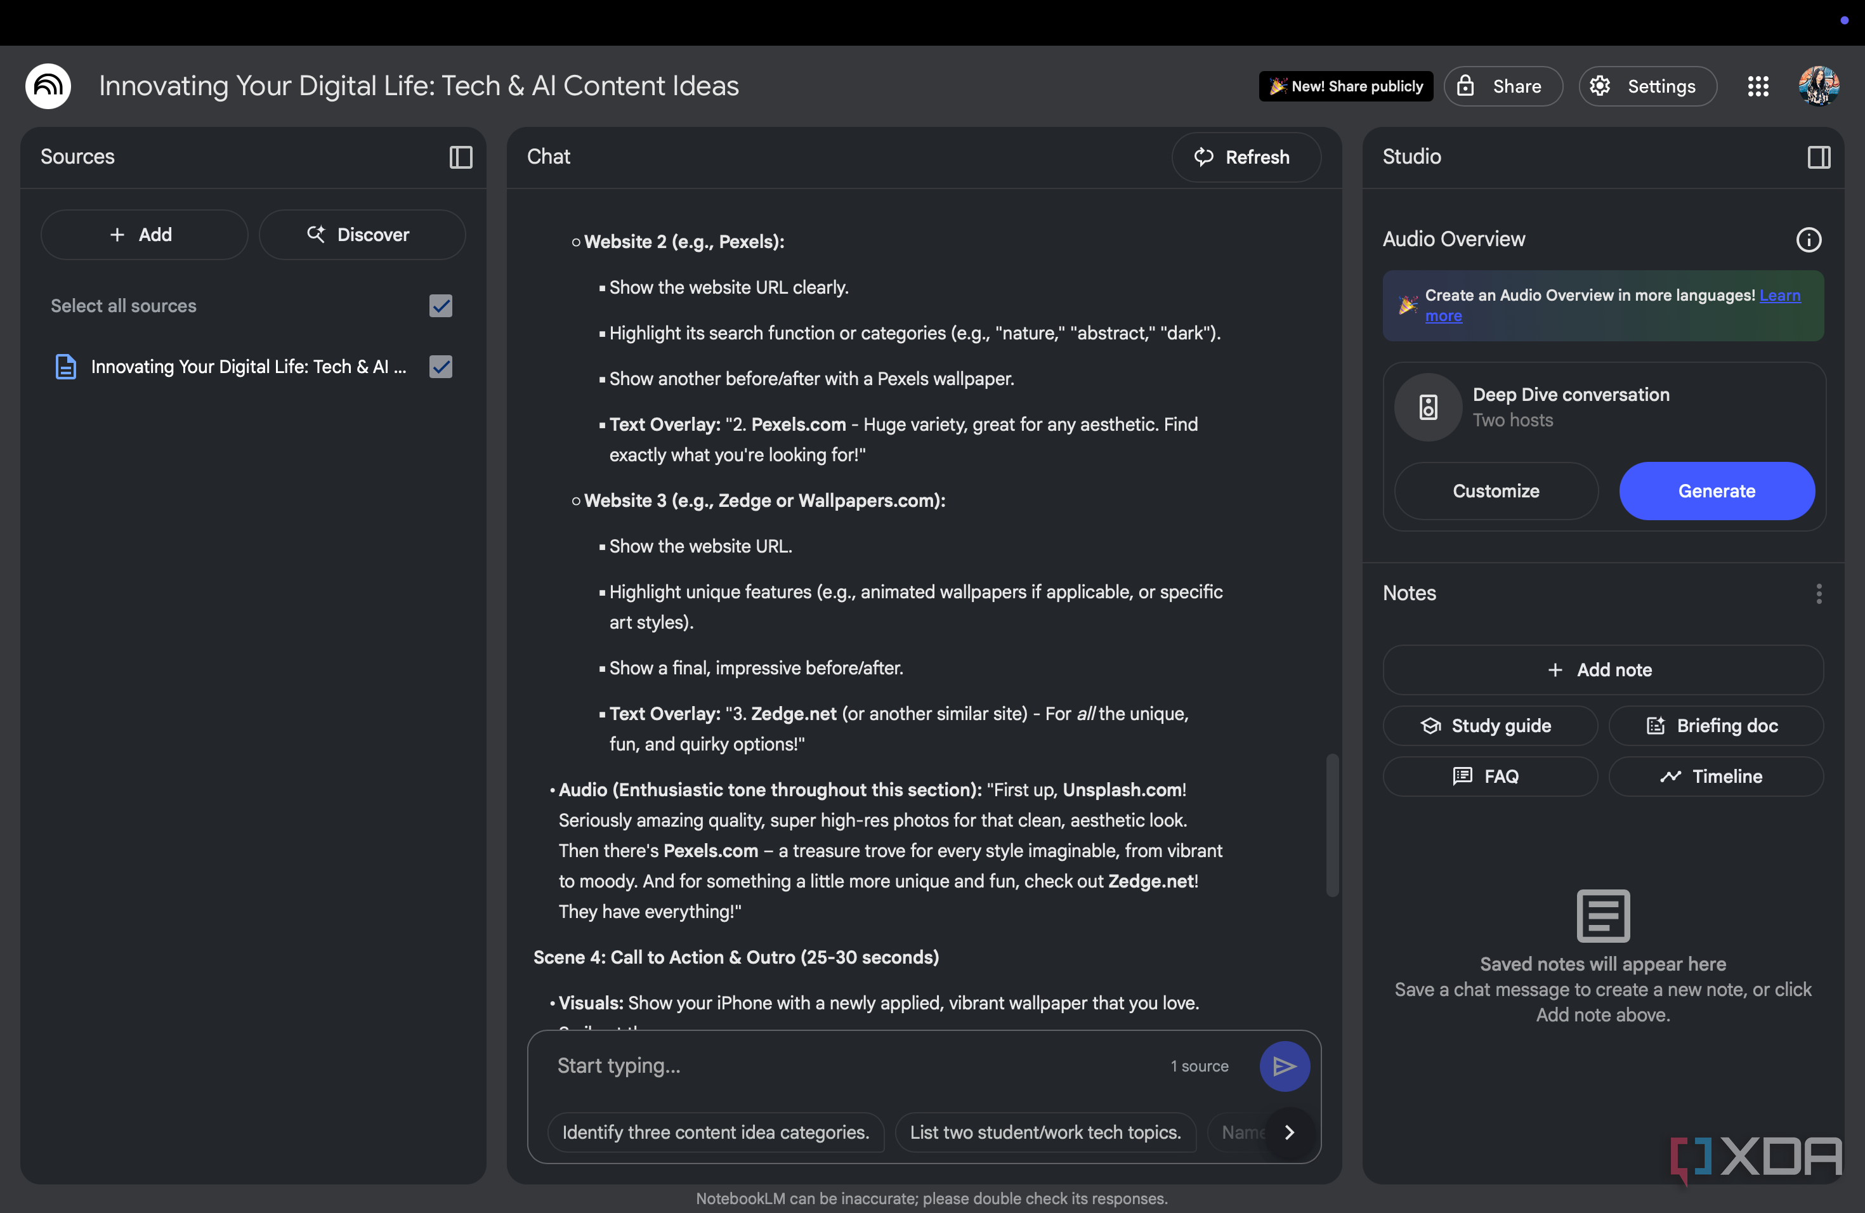Send the chat message arrow
This screenshot has width=1865, height=1213.
pyautogui.click(x=1285, y=1066)
